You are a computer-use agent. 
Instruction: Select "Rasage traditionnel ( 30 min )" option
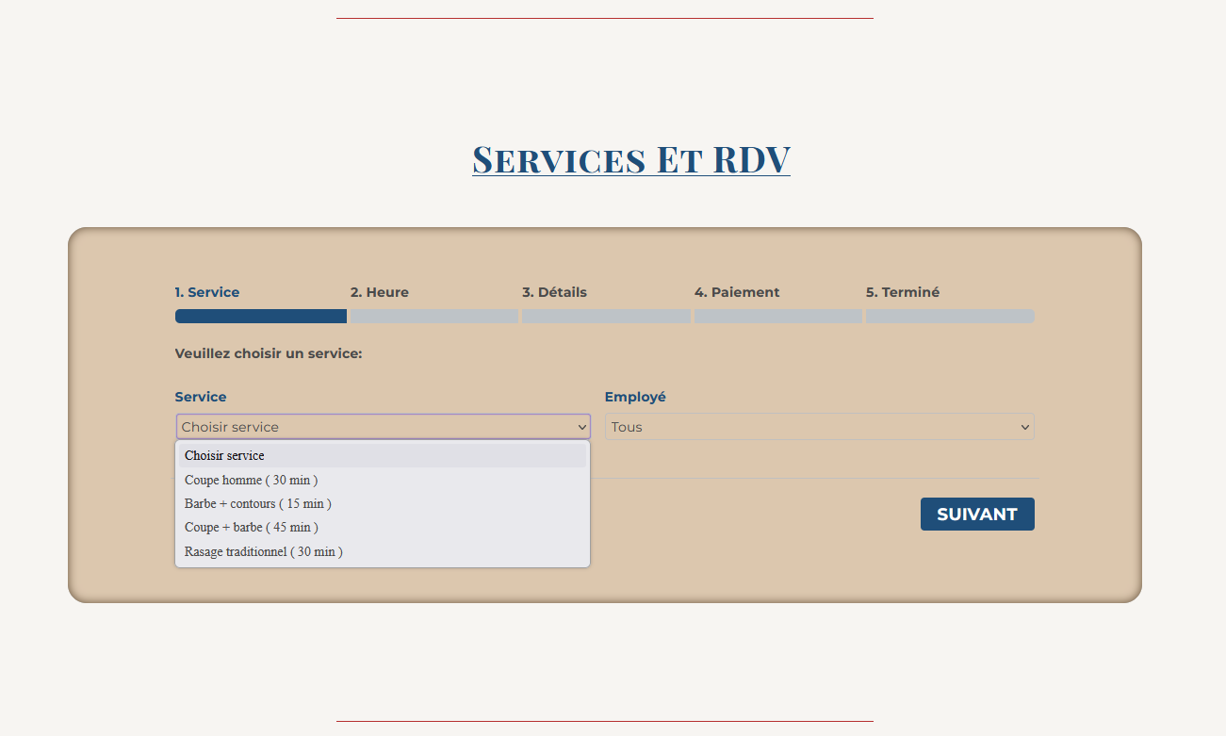264,551
